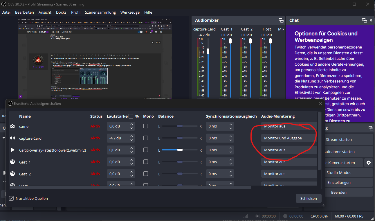Click the globe icon beside Gast_2
The width and height of the screenshot is (375, 221).
click(x=12, y=174)
